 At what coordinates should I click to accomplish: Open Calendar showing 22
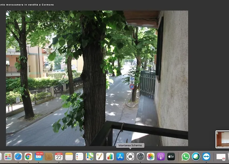tap(59, 157)
